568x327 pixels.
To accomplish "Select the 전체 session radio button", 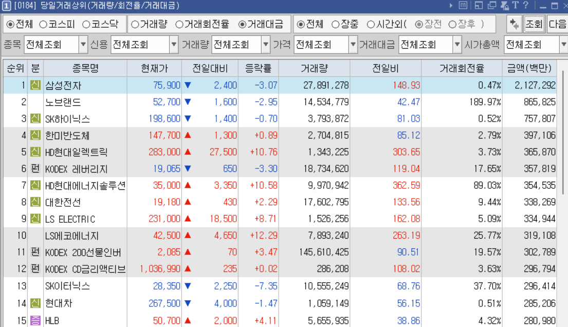I will [301, 24].
